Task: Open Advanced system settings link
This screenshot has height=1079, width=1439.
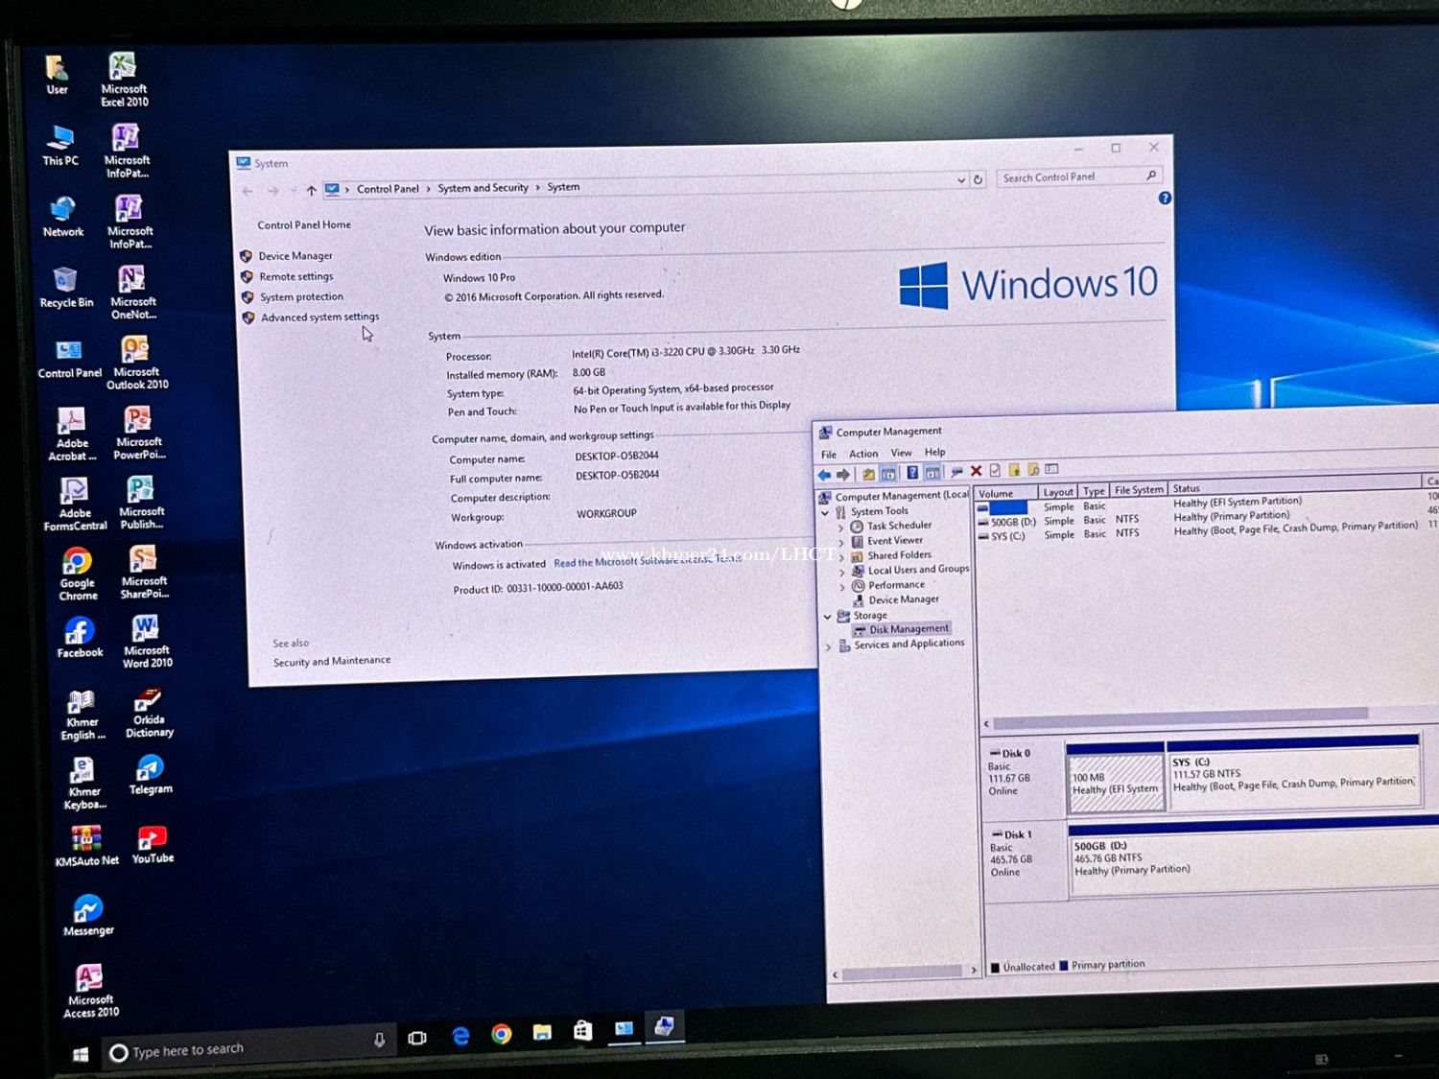Action: tap(319, 317)
